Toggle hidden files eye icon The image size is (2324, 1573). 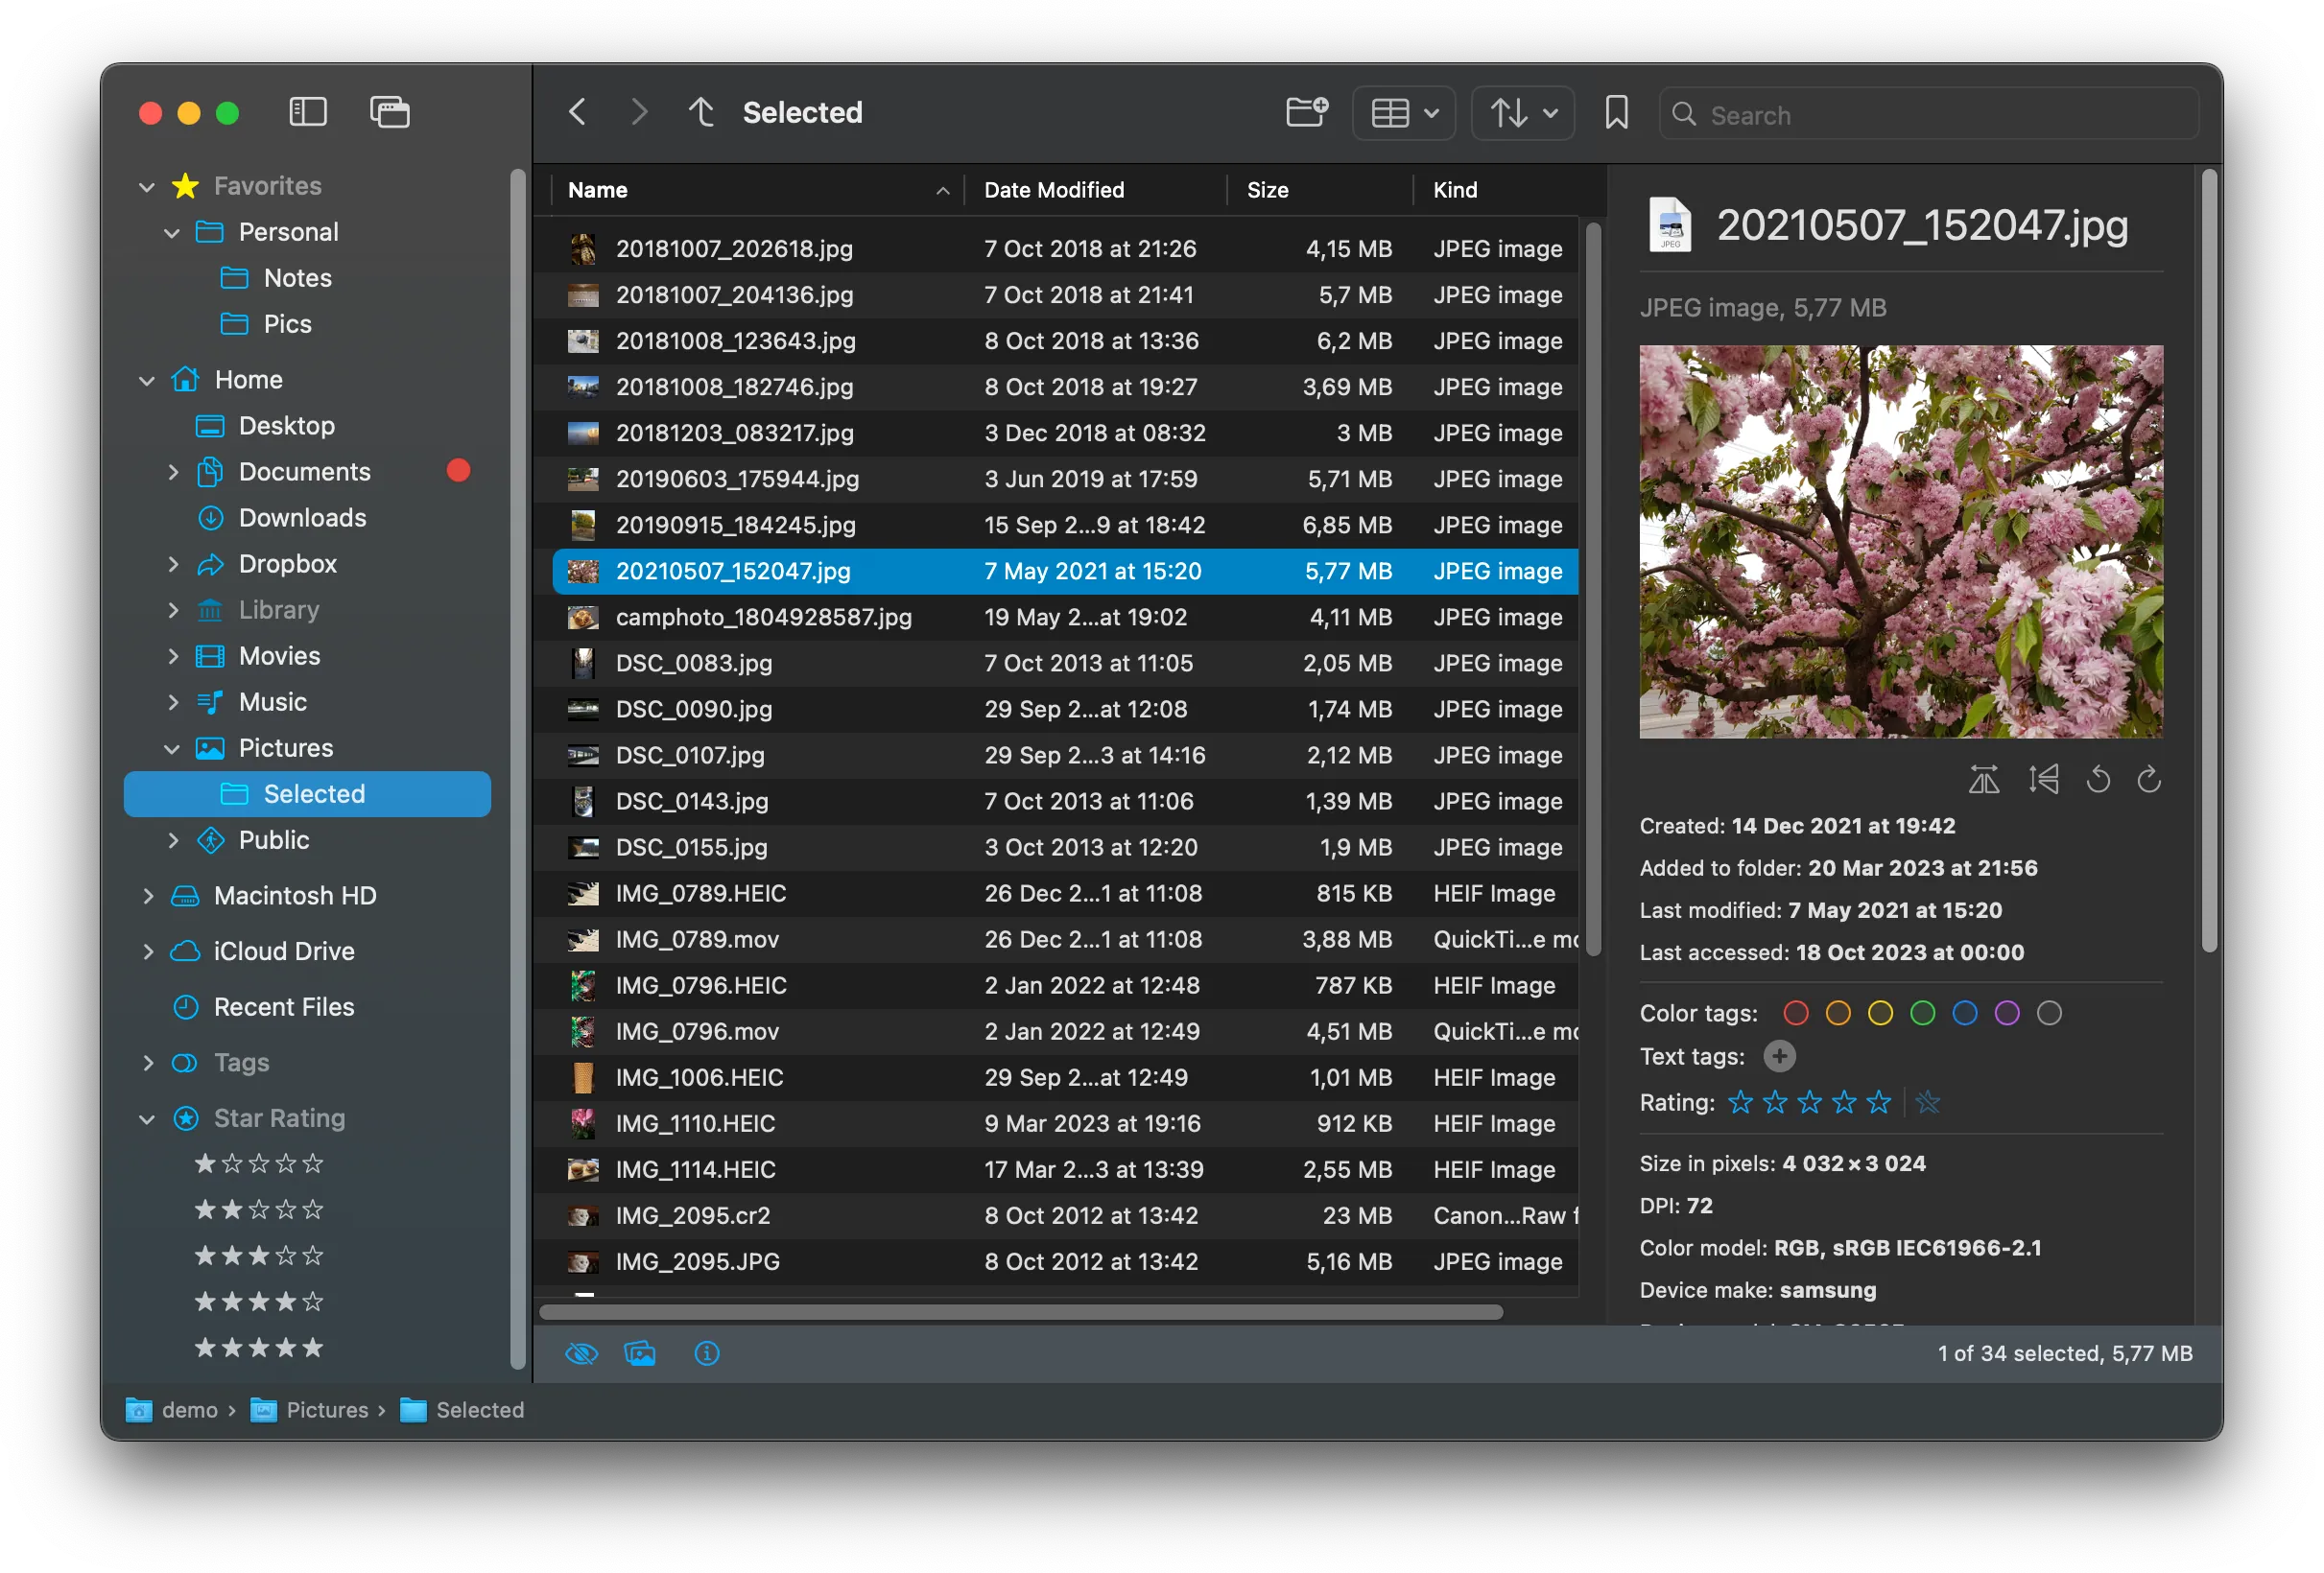(x=581, y=1353)
